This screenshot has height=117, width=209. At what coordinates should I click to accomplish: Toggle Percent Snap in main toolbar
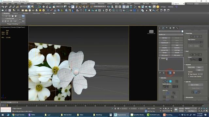(x=84, y=6)
